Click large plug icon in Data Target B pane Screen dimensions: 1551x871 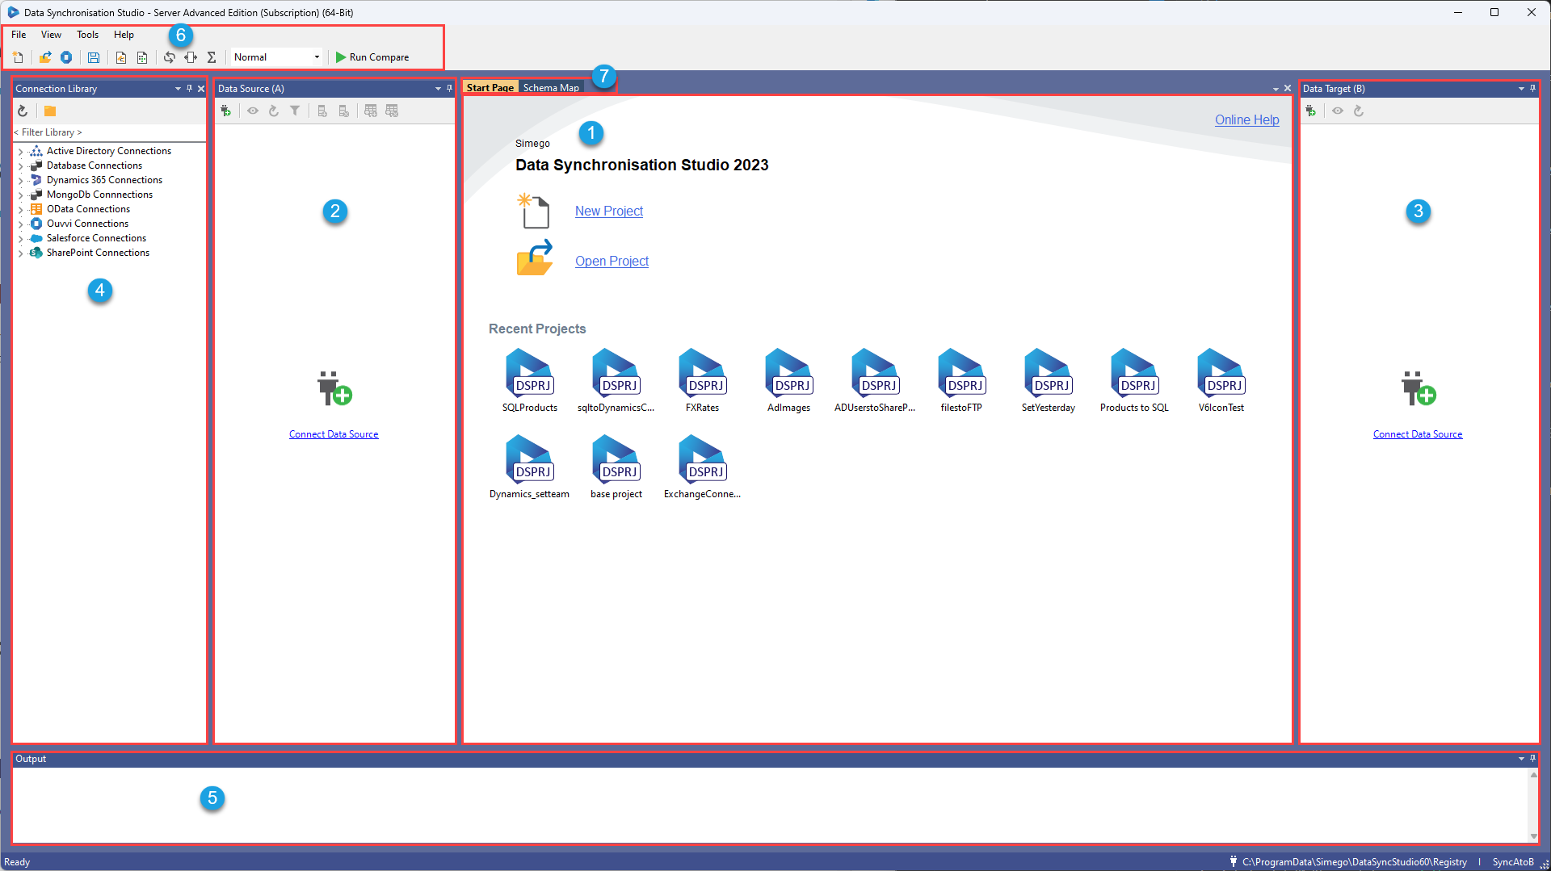(1419, 388)
